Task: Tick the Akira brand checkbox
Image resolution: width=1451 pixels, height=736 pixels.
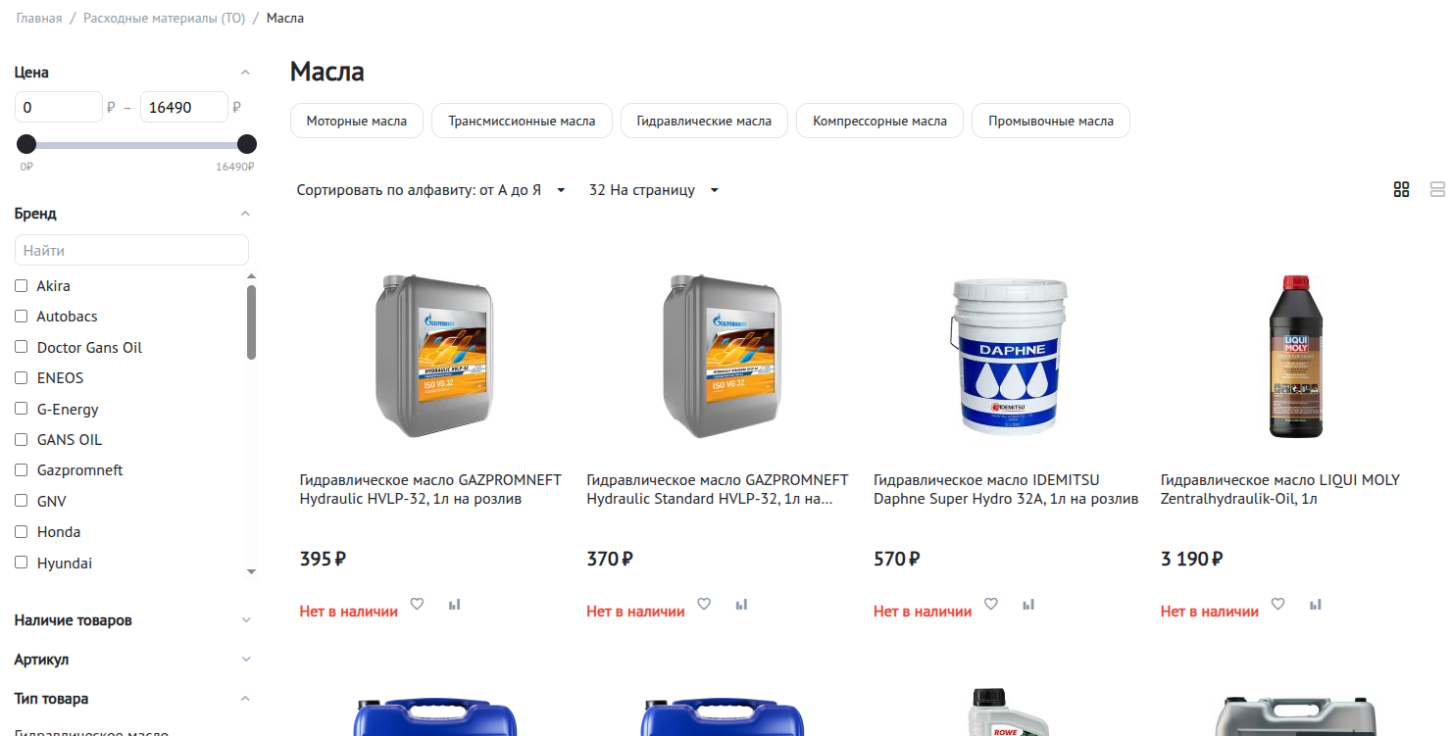Action: click(21, 286)
